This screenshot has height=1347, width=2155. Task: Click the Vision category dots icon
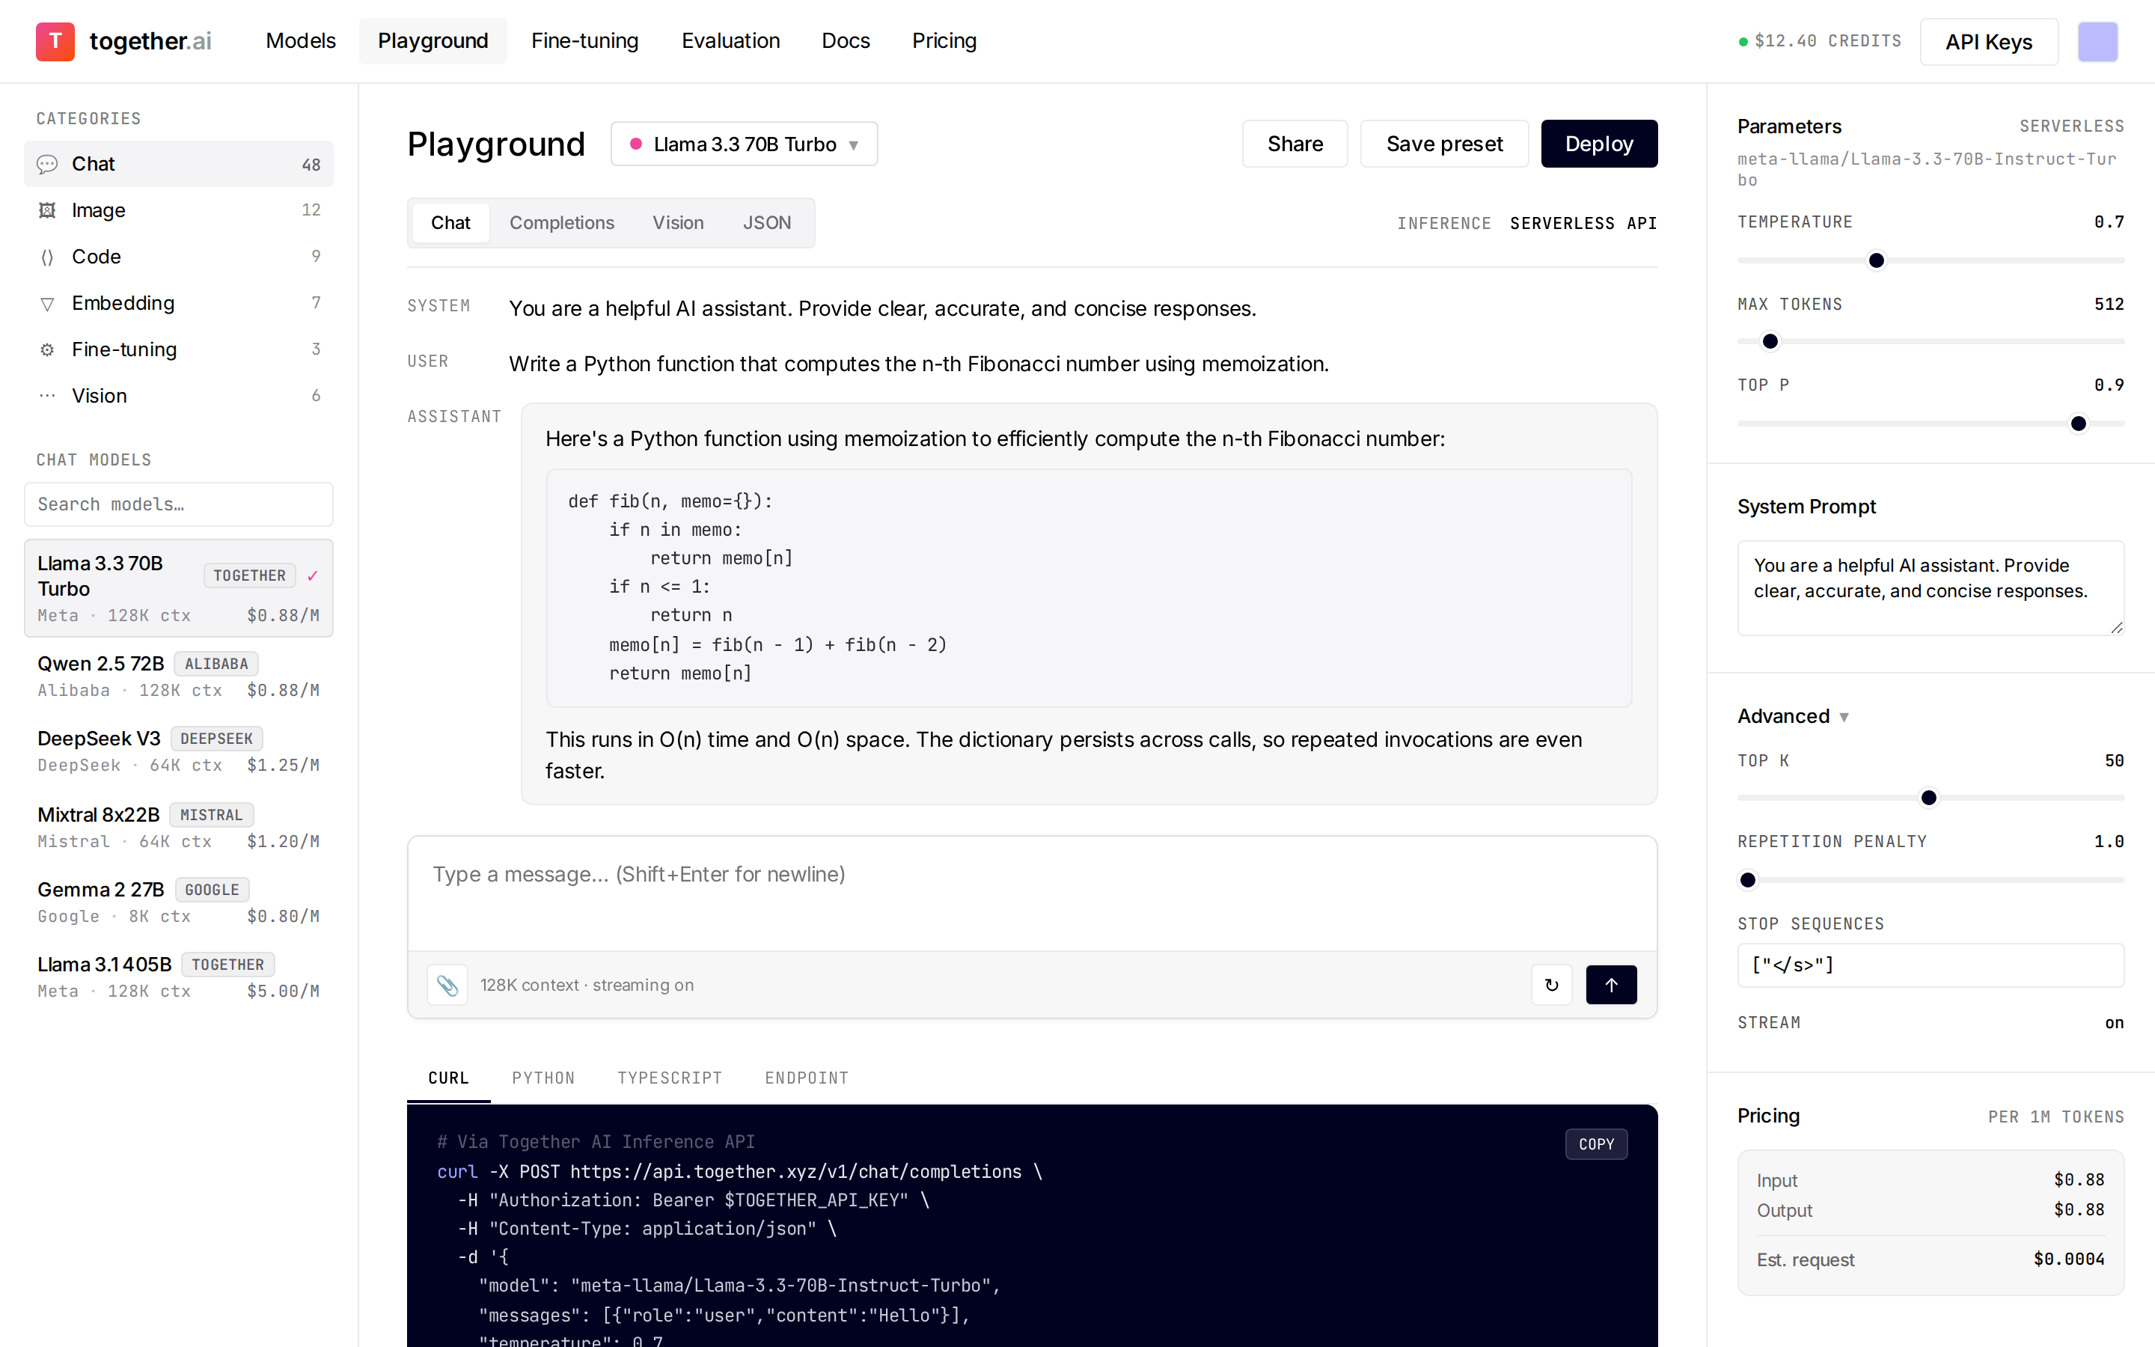[x=47, y=396]
